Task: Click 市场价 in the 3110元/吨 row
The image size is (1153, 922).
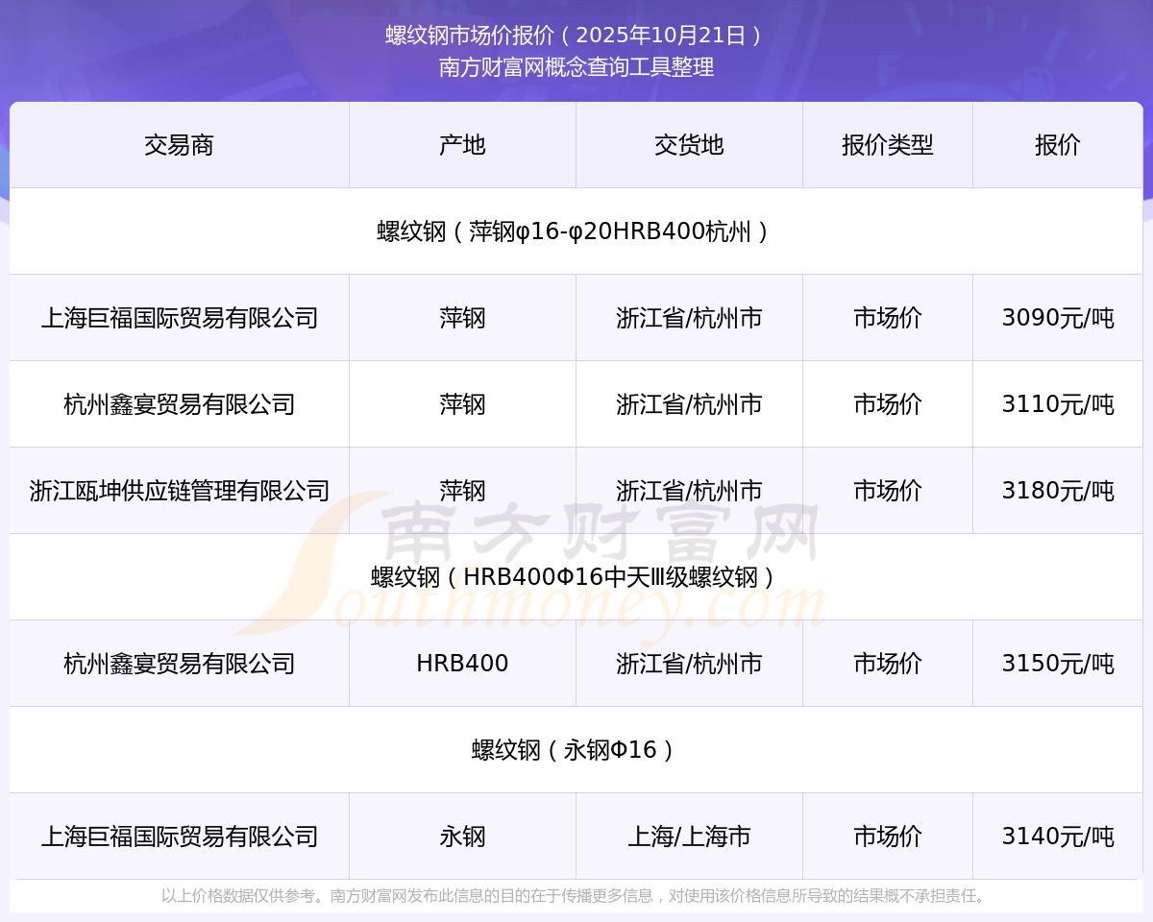Action: (888, 404)
